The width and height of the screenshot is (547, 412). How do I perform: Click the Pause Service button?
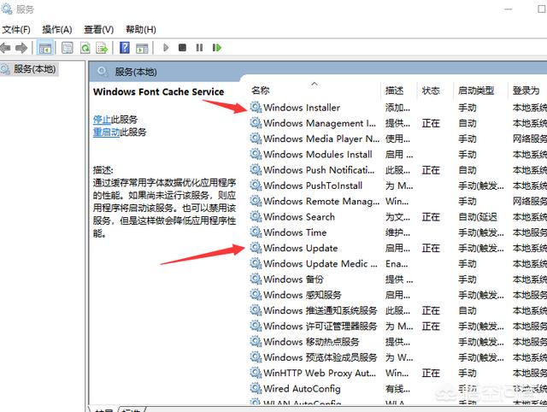[x=199, y=48]
